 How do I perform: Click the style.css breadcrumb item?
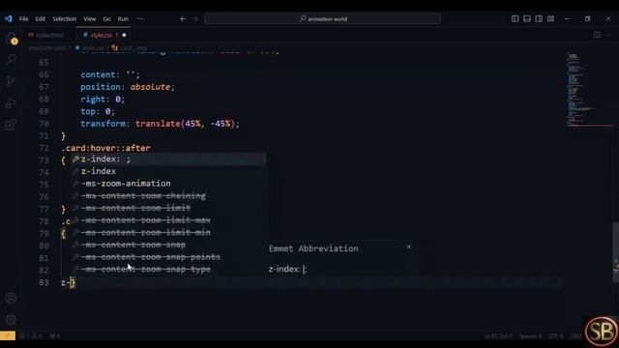click(90, 47)
